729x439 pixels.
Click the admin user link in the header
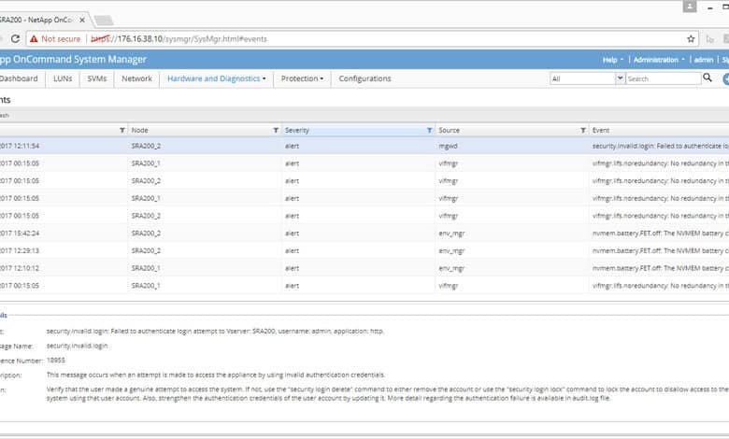[x=704, y=60]
